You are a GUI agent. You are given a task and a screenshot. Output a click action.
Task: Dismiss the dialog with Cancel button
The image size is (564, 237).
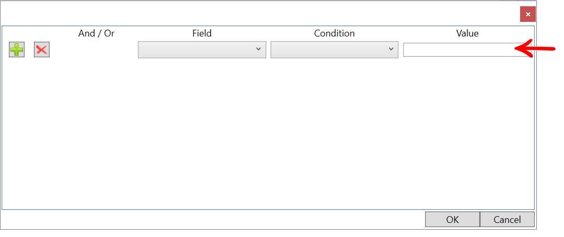pyautogui.click(x=507, y=219)
